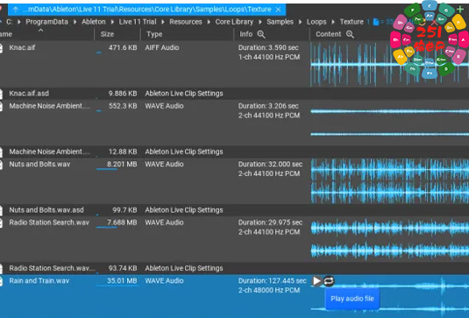Go to Samples folder in breadcrumb
Screen dimensions: 469x318
(x=280, y=22)
